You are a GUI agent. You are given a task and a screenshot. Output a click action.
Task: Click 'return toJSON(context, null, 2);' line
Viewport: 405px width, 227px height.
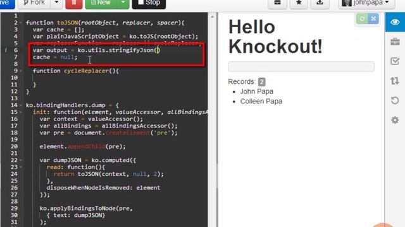point(108,174)
